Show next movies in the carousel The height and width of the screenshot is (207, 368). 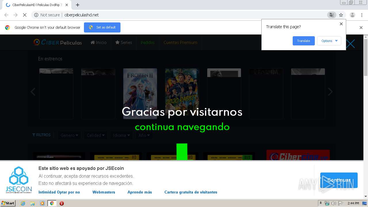point(330,92)
